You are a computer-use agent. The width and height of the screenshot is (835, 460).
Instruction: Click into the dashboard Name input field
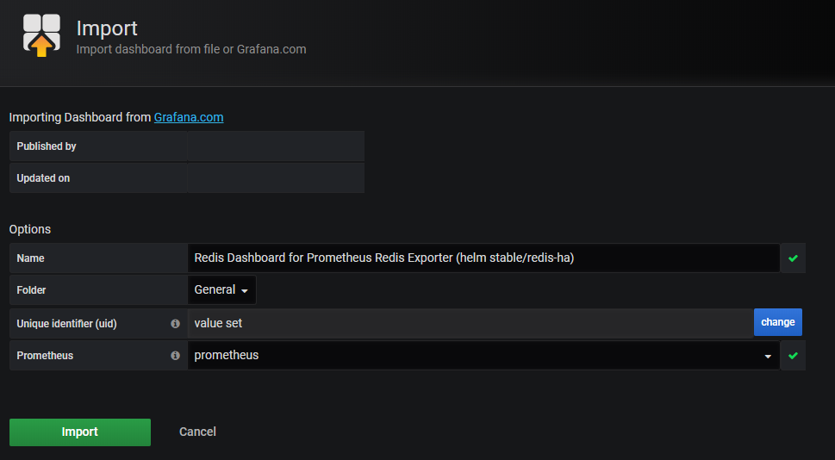coord(483,258)
